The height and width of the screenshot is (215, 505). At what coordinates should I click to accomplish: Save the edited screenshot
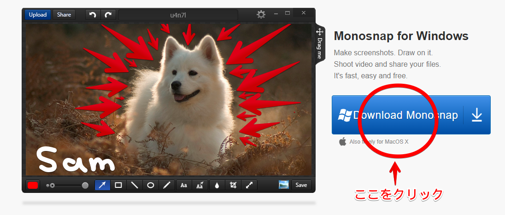(x=301, y=185)
